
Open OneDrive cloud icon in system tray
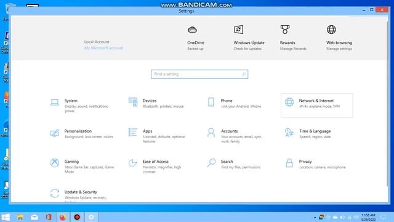[x=335, y=217]
